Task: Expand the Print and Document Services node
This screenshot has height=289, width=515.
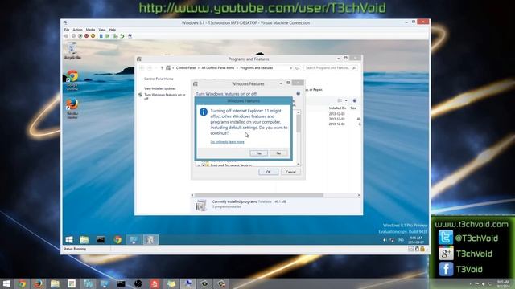Action: (x=199, y=165)
